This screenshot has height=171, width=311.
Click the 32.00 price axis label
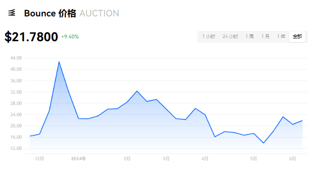tap(16, 92)
